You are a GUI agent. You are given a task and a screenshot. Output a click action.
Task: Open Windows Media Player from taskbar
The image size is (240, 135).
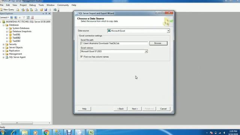point(35,132)
